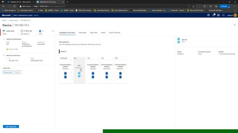Click the Location info icon
238x133 pixels.
click(44, 42)
